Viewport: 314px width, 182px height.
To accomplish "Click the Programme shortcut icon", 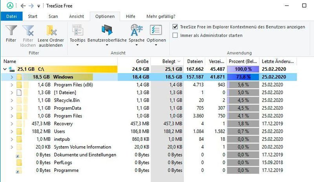I will click(x=19, y=171).
